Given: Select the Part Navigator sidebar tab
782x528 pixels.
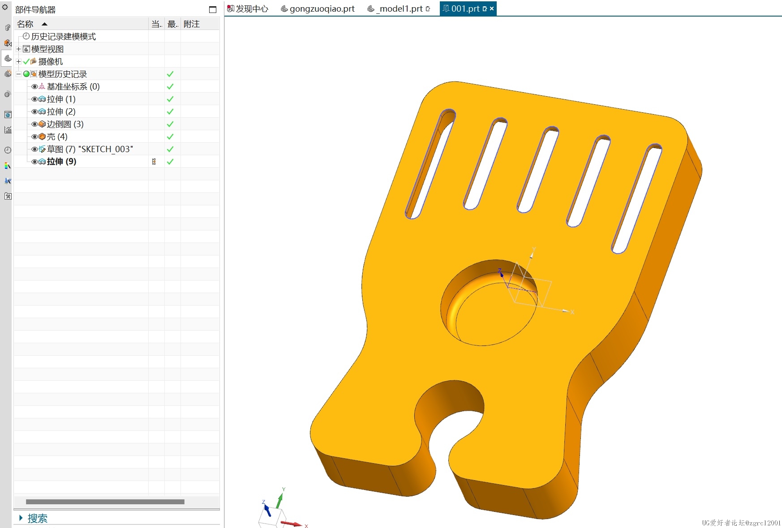Looking at the screenshot, I should click(7, 58).
